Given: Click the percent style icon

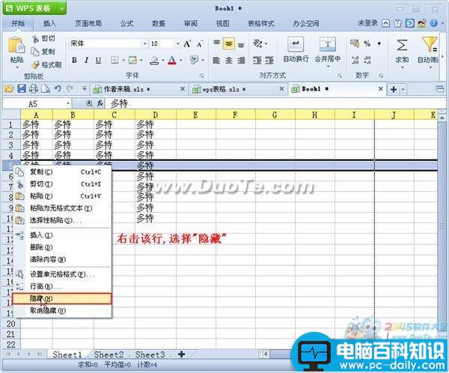Looking at the screenshot, I should (x=367, y=43).
